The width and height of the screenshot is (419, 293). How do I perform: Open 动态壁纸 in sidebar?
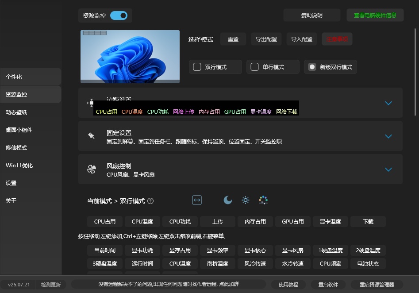(31, 112)
